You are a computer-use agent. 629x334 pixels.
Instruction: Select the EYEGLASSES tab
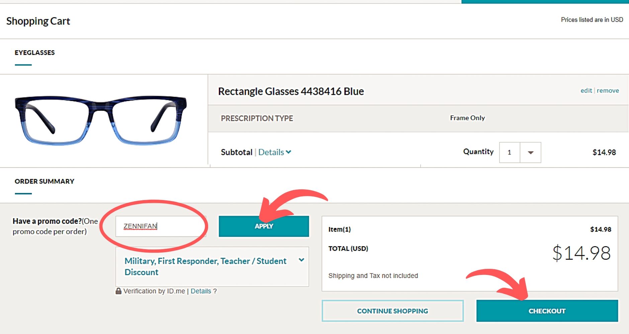[34, 53]
